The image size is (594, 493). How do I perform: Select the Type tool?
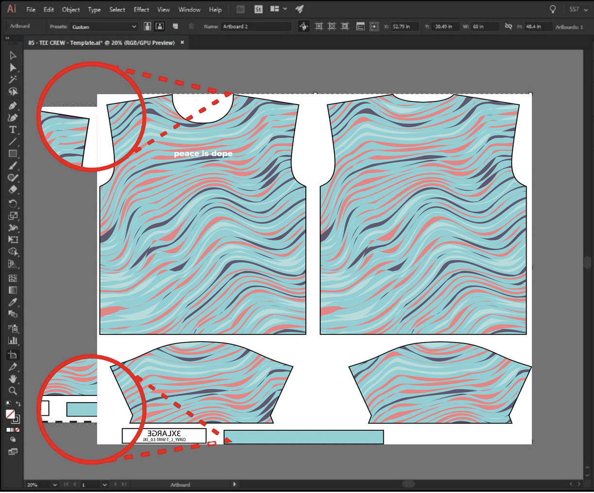13,130
